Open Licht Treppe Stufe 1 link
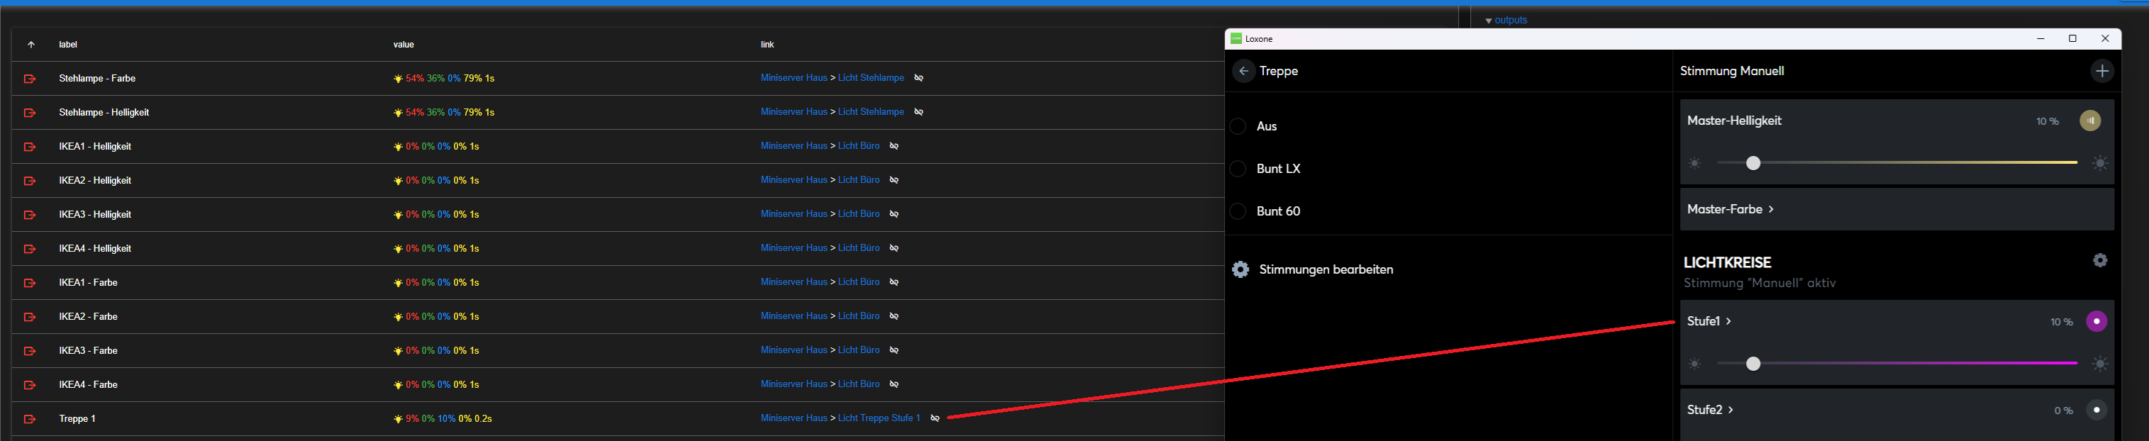 (x=879, y=418)
